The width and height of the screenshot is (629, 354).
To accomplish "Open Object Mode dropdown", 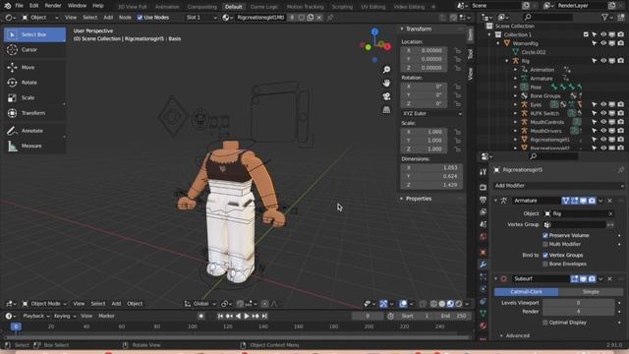I will coord(44,304).
